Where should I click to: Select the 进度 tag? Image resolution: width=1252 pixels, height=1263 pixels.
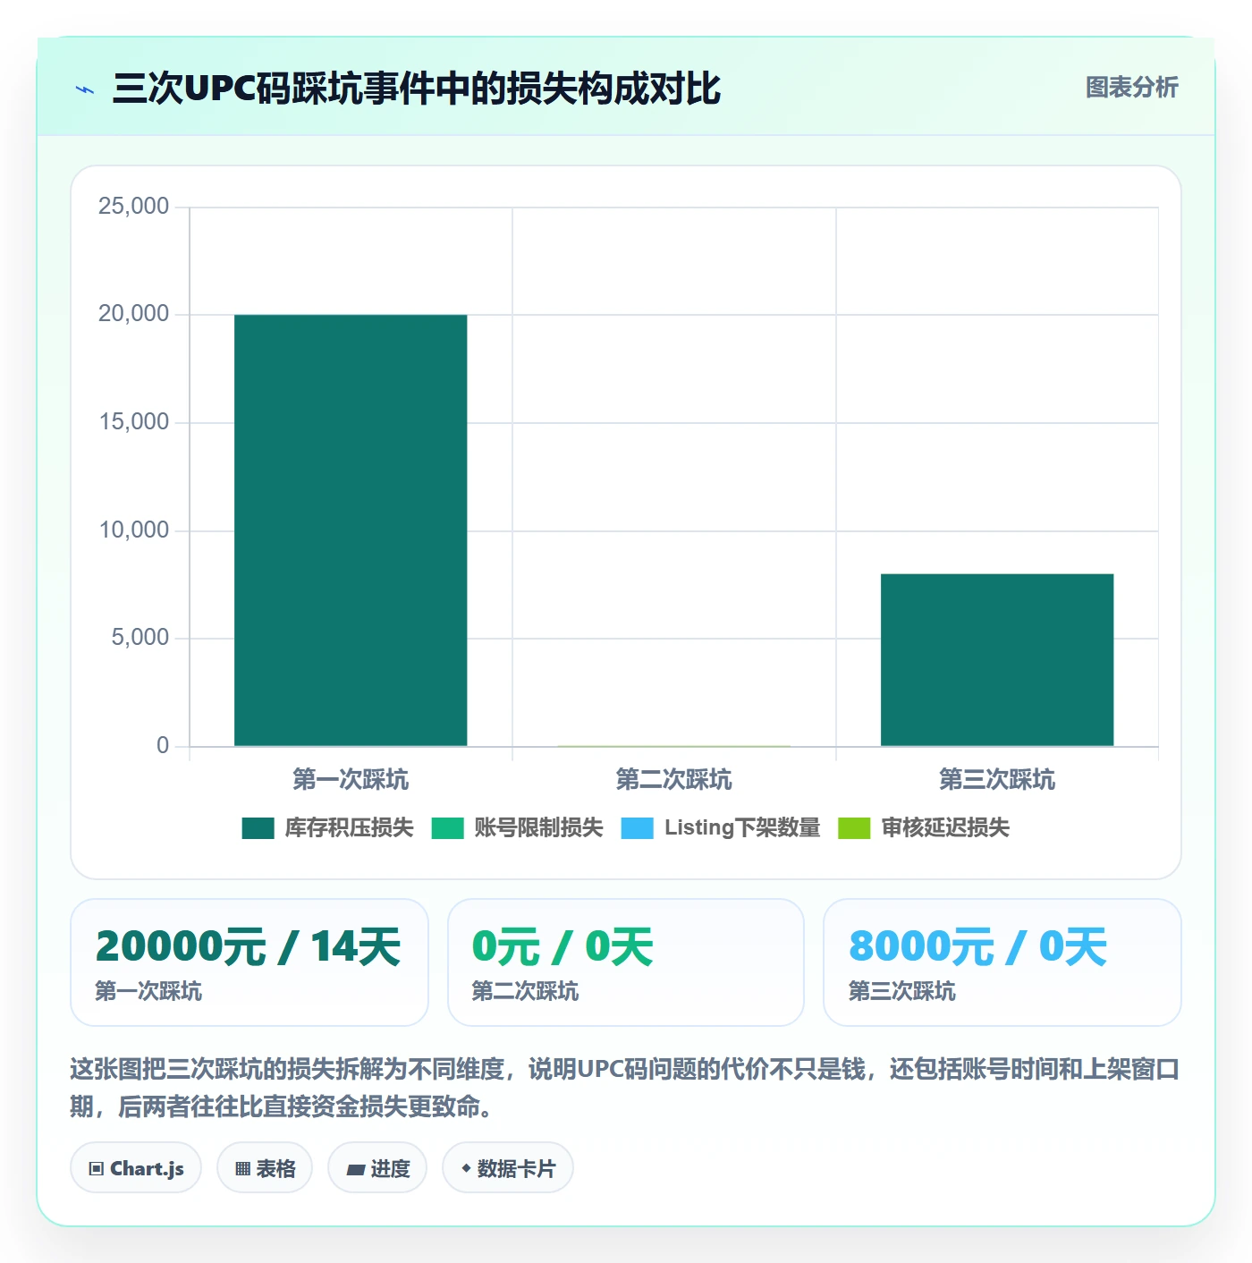pyautogui.click(x=377, y=1168)
